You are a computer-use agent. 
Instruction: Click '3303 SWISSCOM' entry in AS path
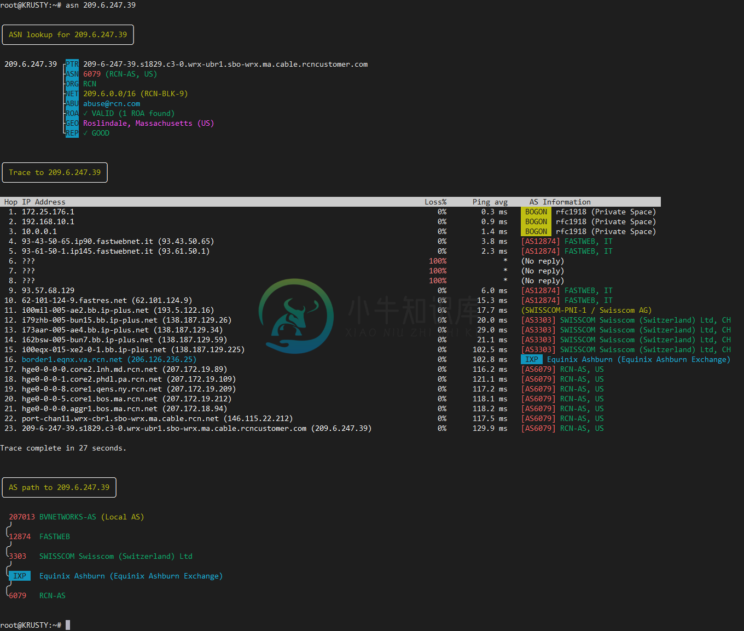click(101, 556)
